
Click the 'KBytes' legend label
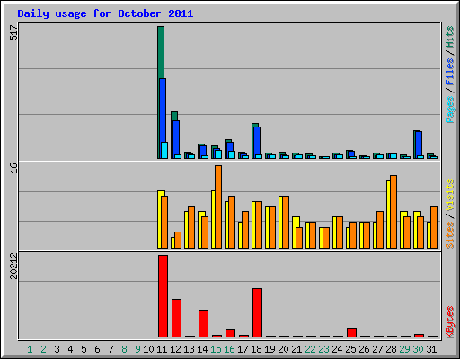point(450,322)
